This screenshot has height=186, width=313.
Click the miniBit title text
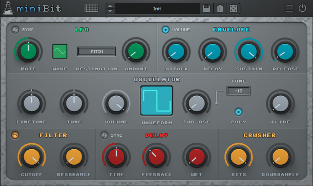click(39, 9)
